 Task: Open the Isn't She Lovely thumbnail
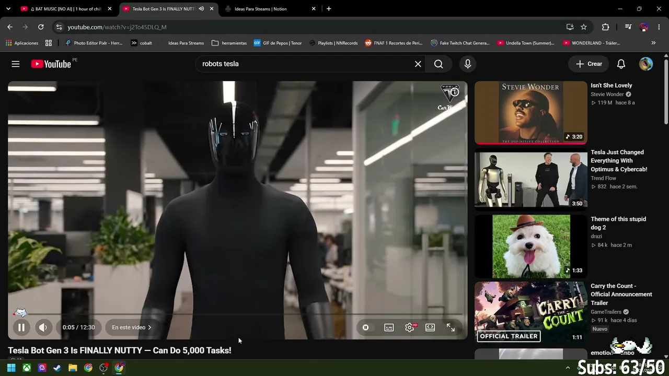point(531,112)
